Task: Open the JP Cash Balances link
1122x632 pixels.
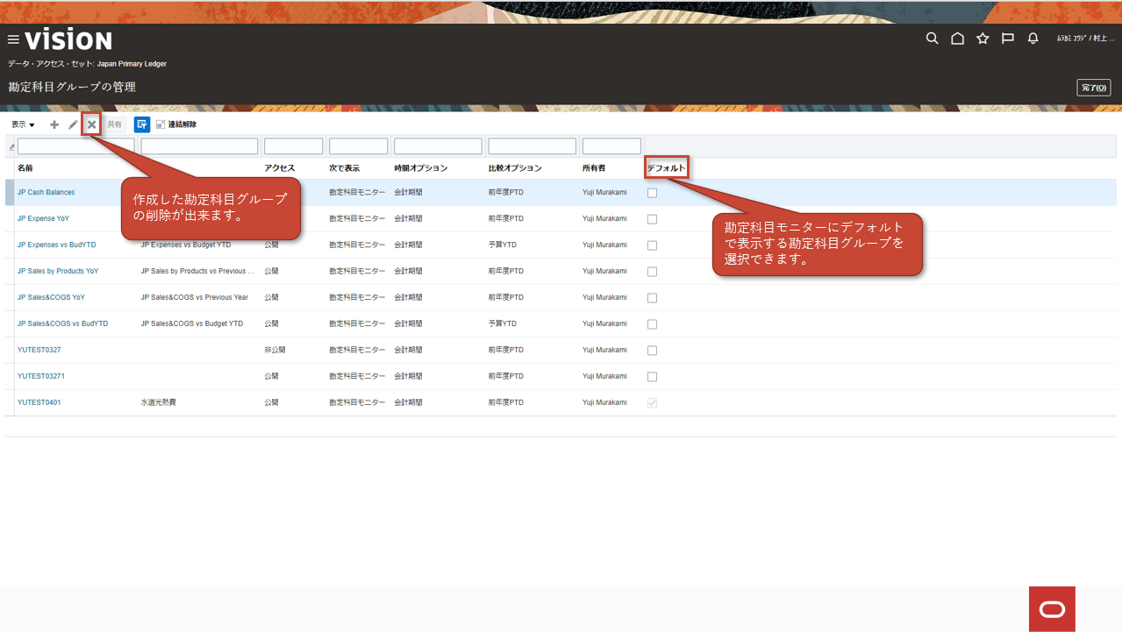Action: pyautogui.click(x=46, y=192)
